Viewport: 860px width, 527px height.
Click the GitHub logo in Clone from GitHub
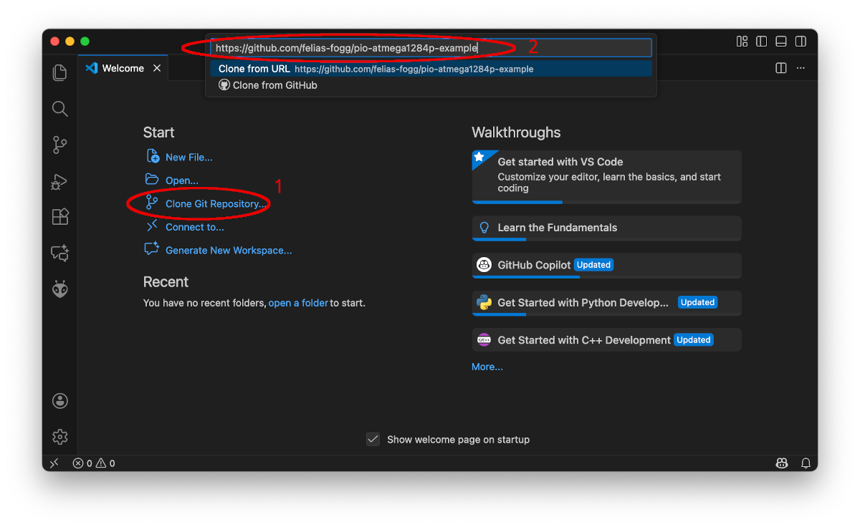pyautogui.click(x=224, y=84)
